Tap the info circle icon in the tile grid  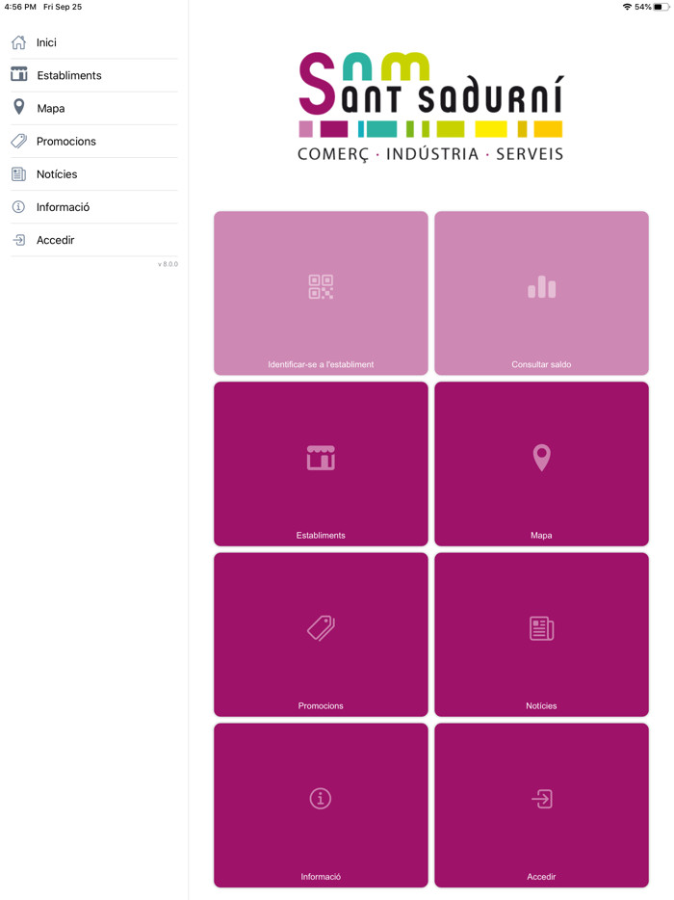(x=321, y=799)
